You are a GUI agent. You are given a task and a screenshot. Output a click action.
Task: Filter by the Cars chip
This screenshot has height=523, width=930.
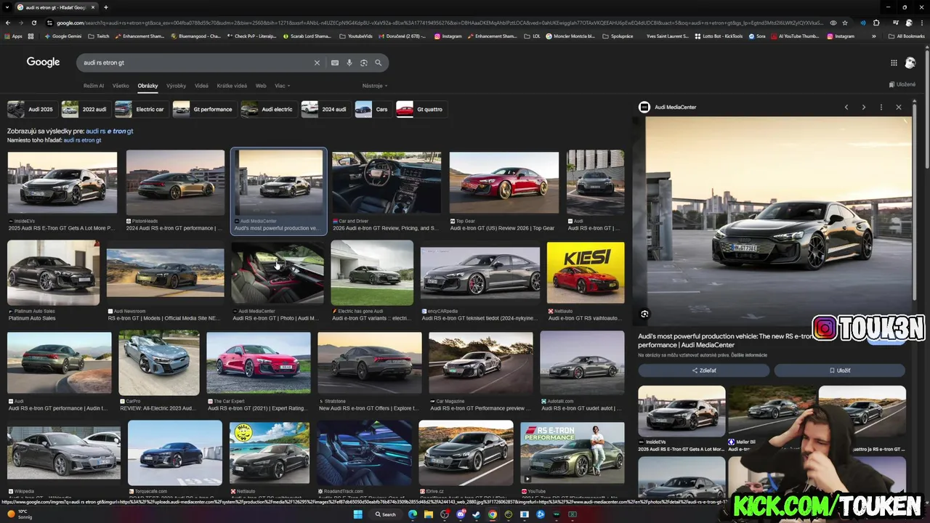[x=373, y=109]
